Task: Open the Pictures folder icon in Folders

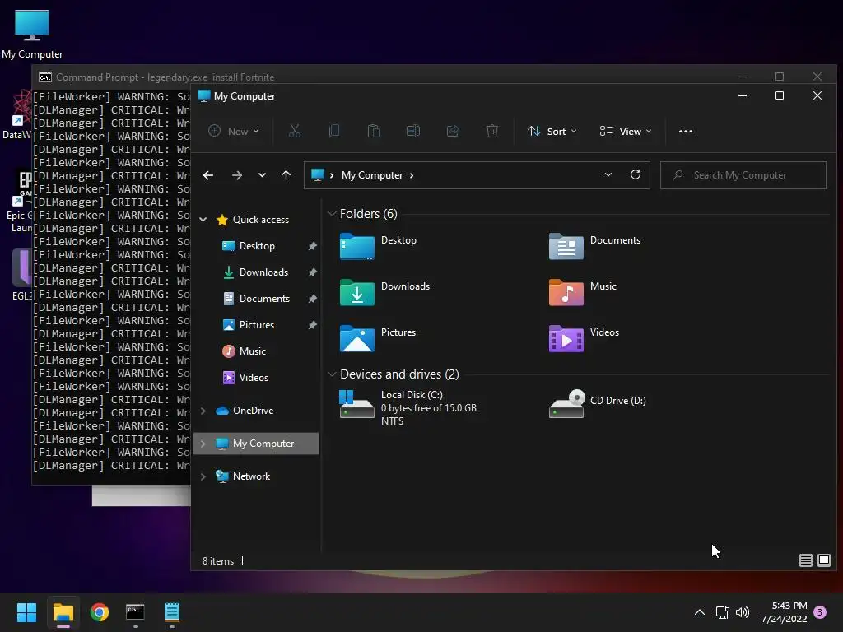Action: click(x=357, y=338)
